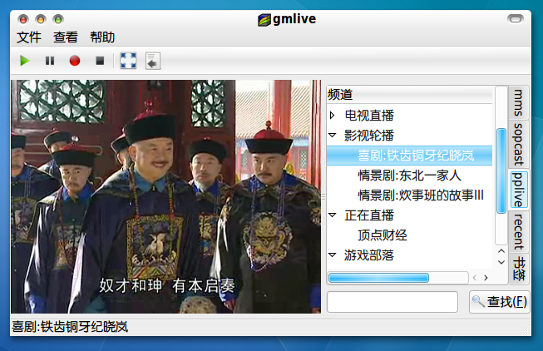The width and height of the screenshot is (543, 351).
Task: Pause the current stream
Action: click(50, 61)
